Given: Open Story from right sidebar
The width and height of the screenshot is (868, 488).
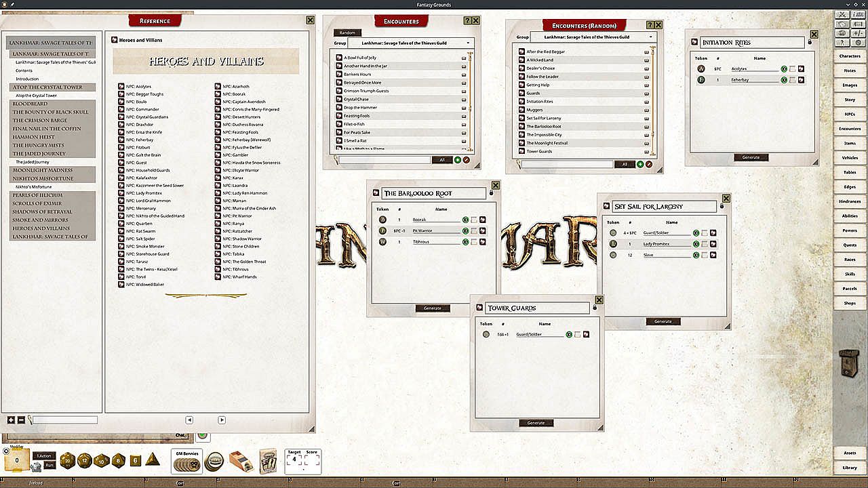Looking at the screenshot, I should (x=850, y=100).
